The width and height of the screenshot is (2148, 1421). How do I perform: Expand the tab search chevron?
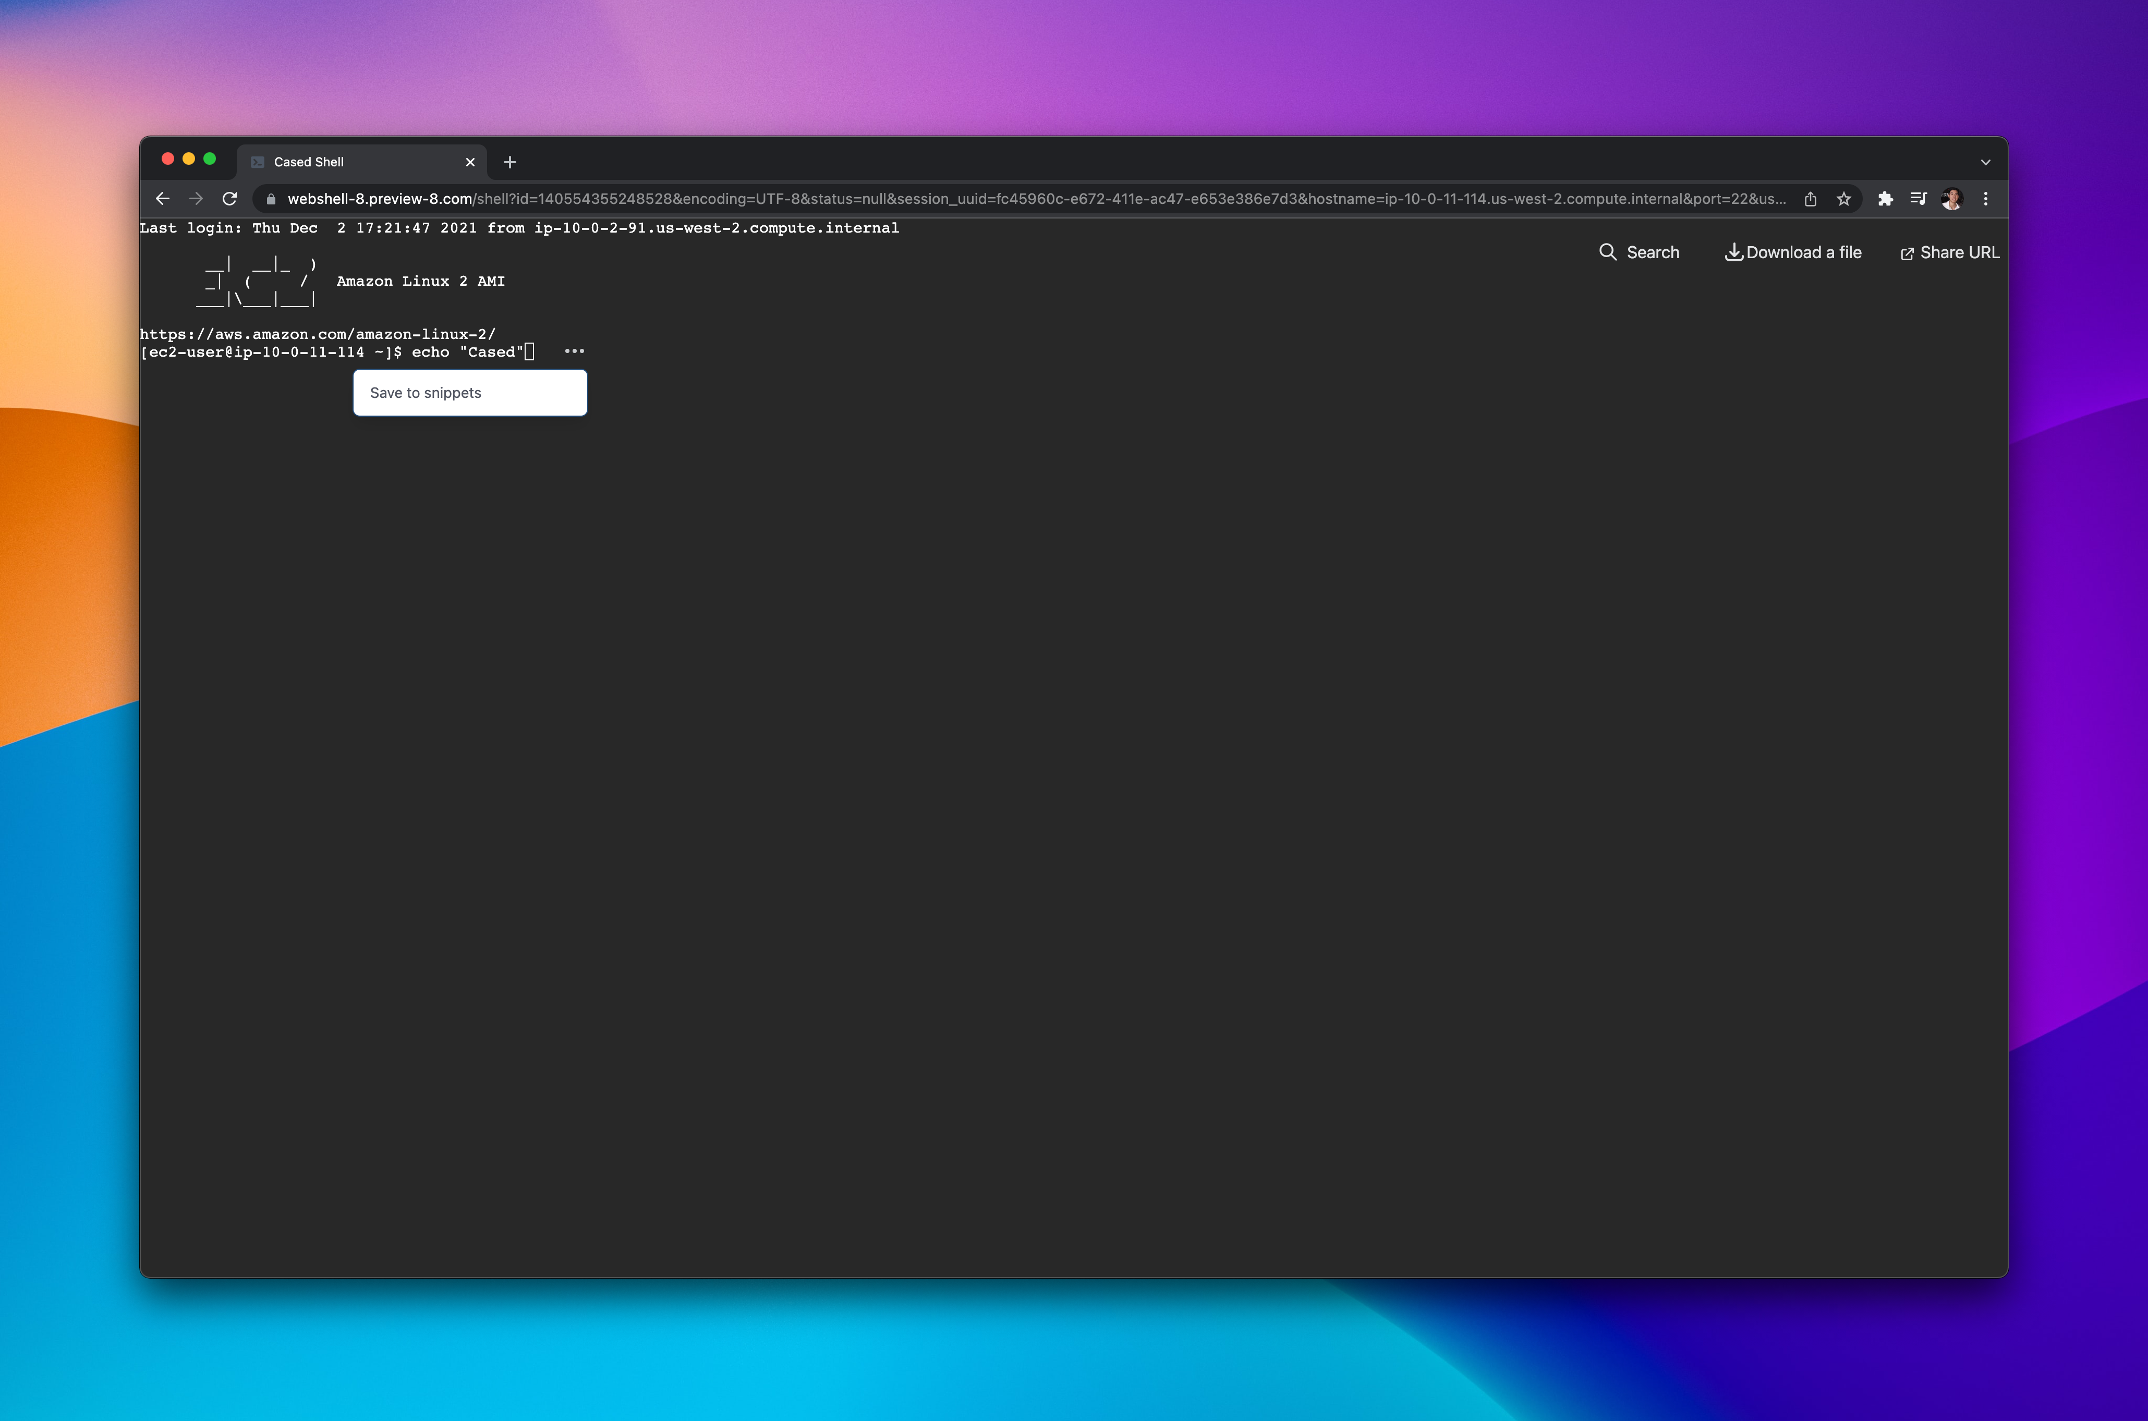point(1986,162)
